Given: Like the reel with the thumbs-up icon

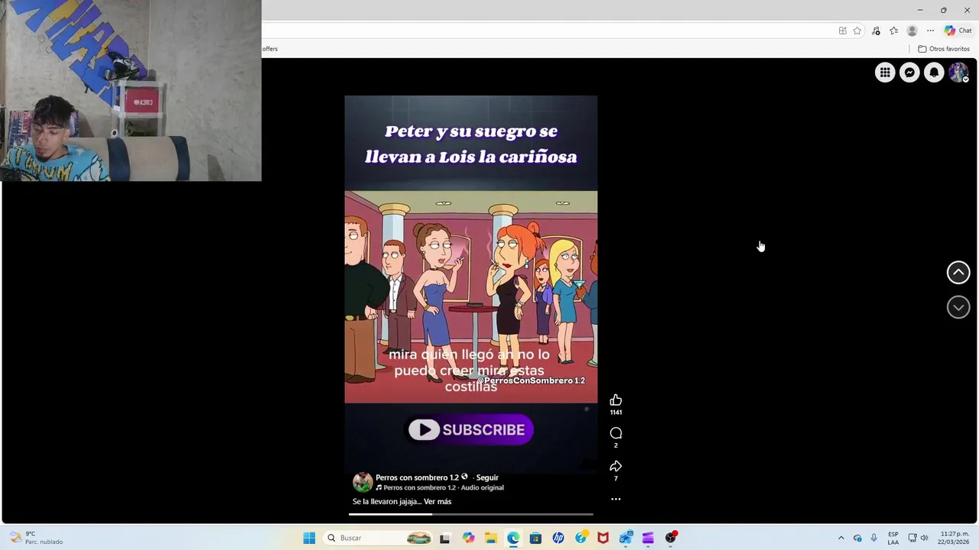Looking at the screenshot, I should pos(616,400).
